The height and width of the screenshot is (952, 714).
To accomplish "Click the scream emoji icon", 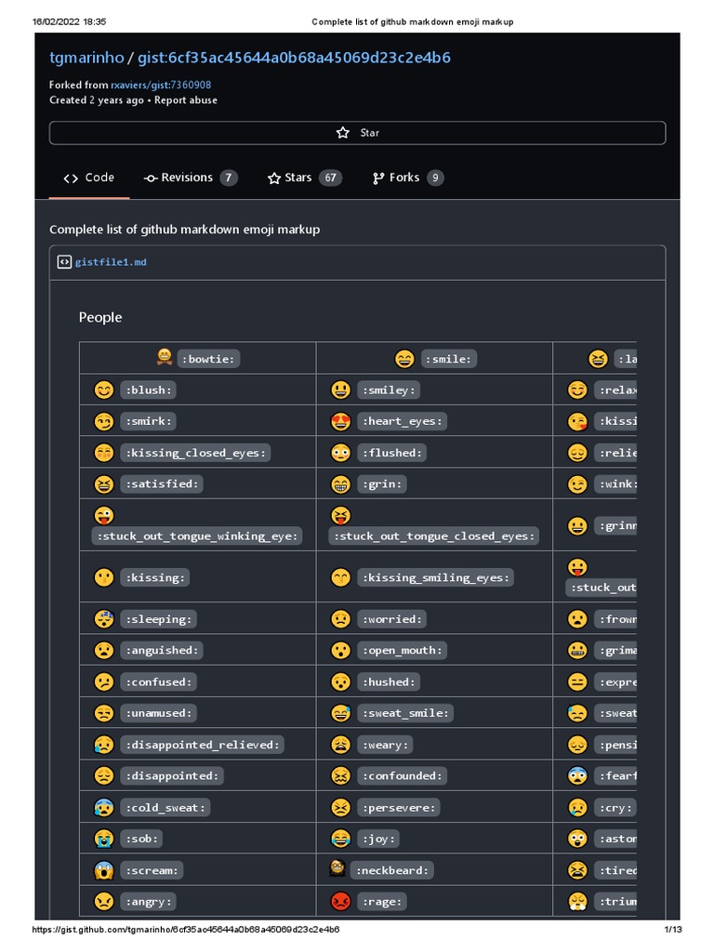I will pos(103,870).
